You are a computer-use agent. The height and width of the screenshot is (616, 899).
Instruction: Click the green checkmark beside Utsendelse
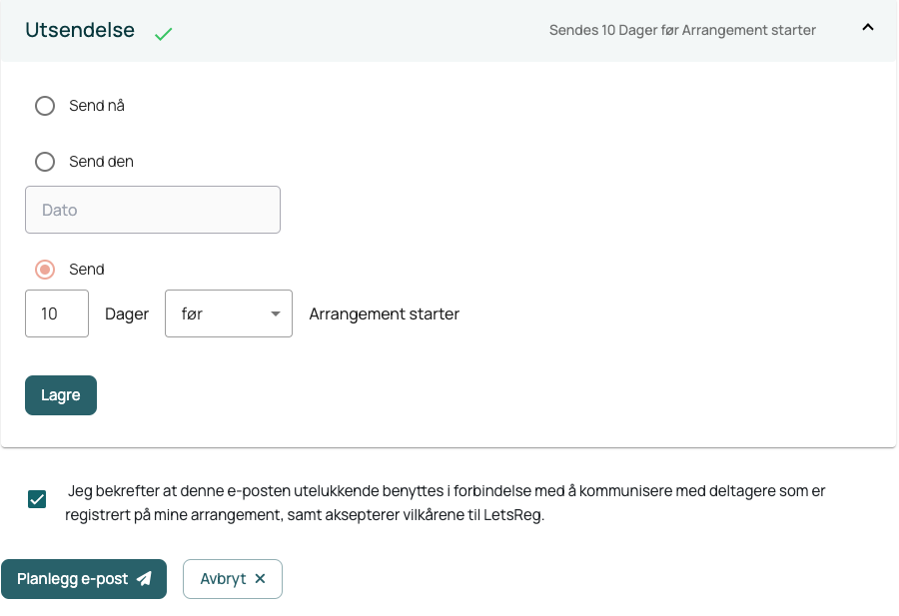click(x=164, y=34)
